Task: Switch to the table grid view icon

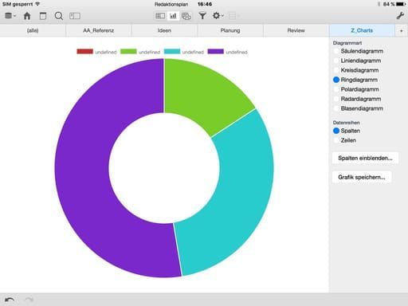Action: coord(160,16)
